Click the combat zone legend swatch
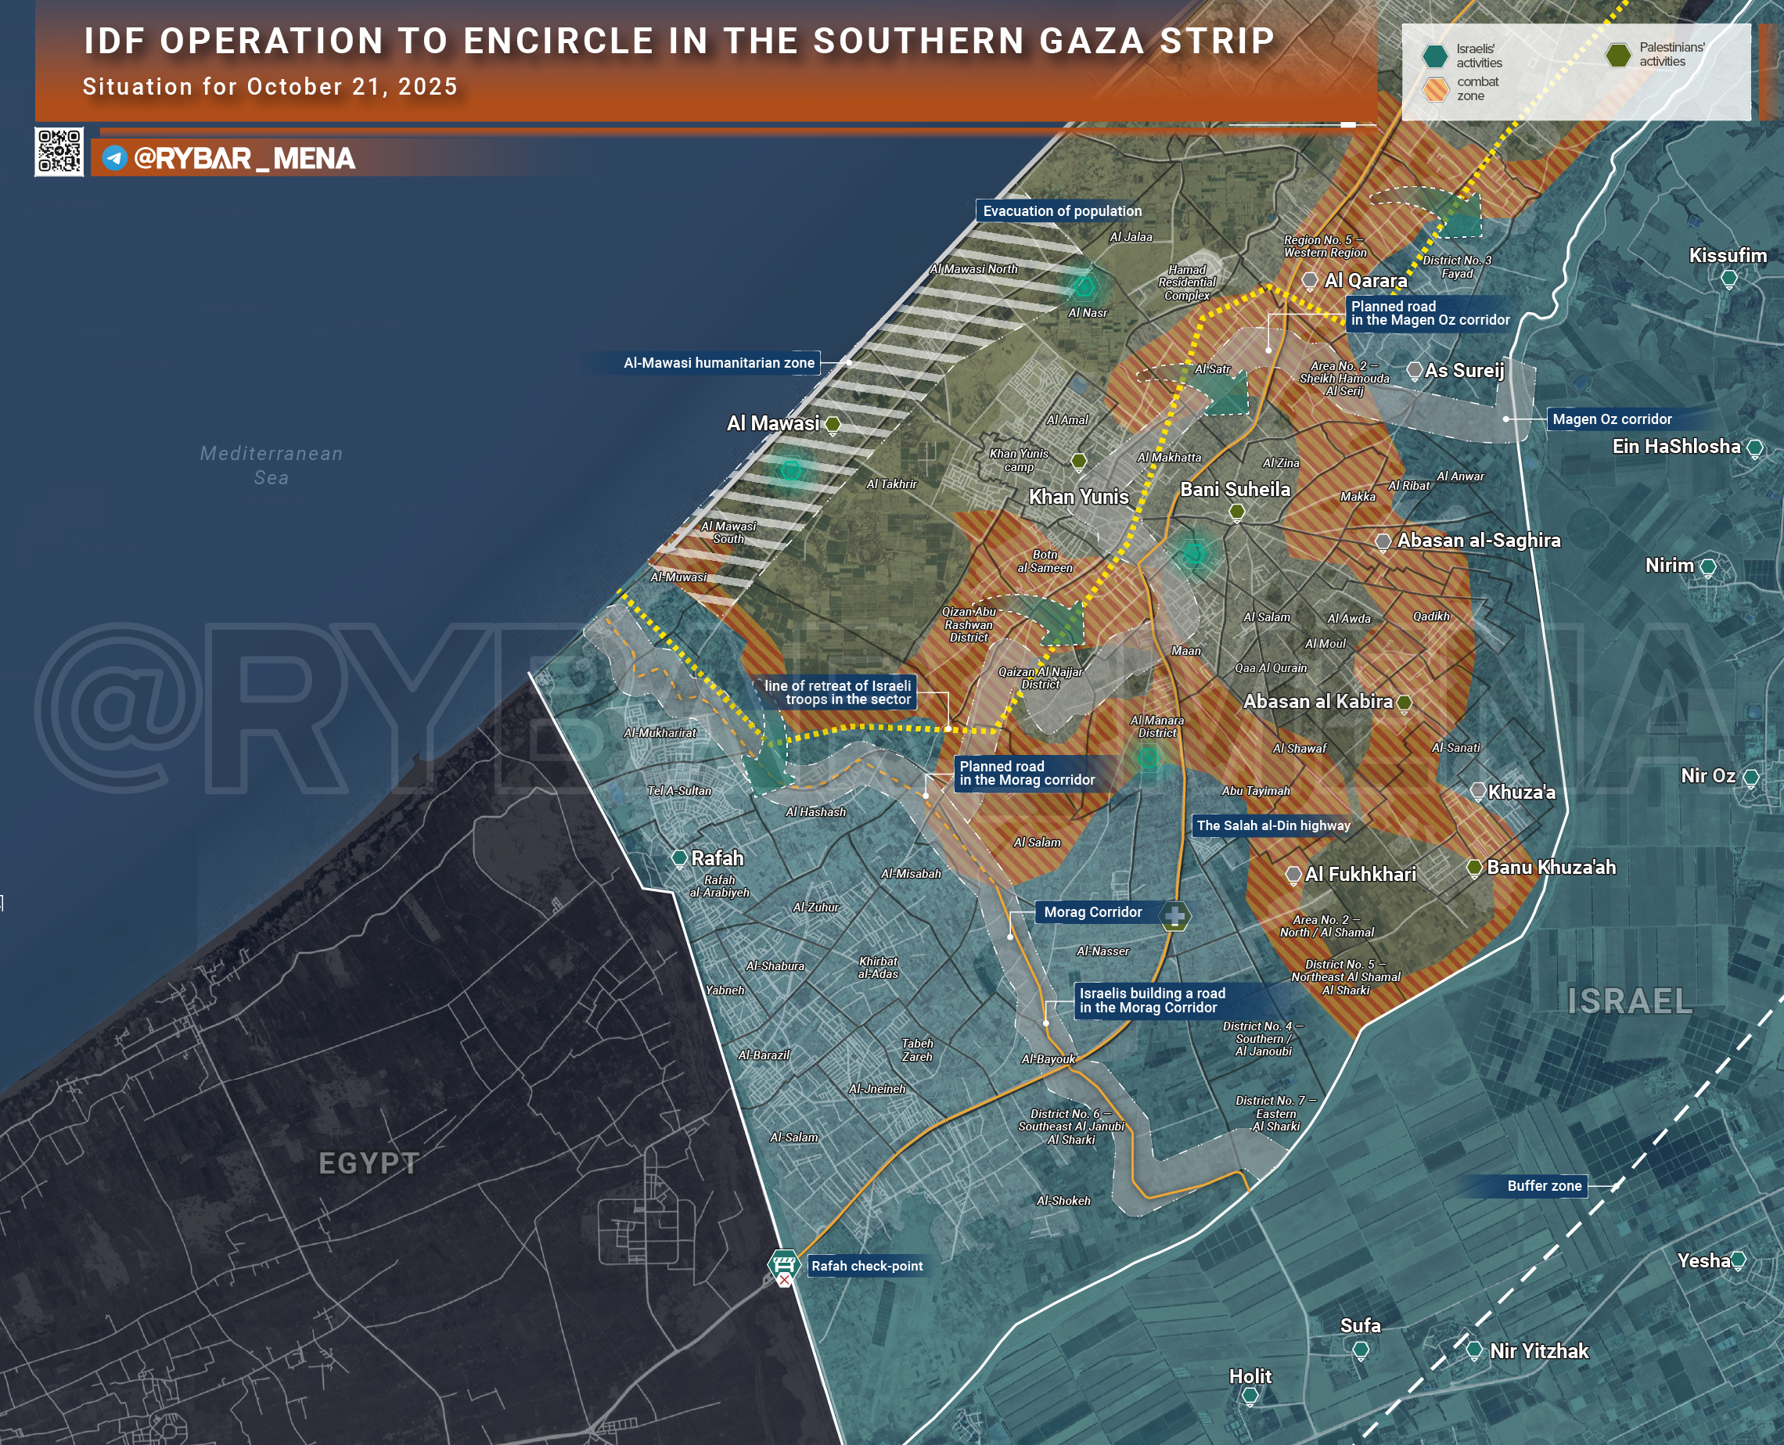The image size is (1784, 1445). point(1435,89)
